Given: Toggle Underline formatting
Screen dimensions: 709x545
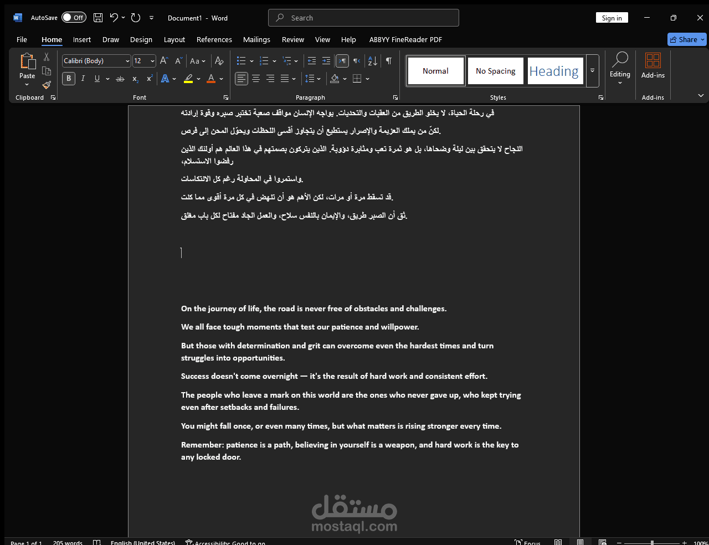Looking at the screenshot, I should [97, 79].
